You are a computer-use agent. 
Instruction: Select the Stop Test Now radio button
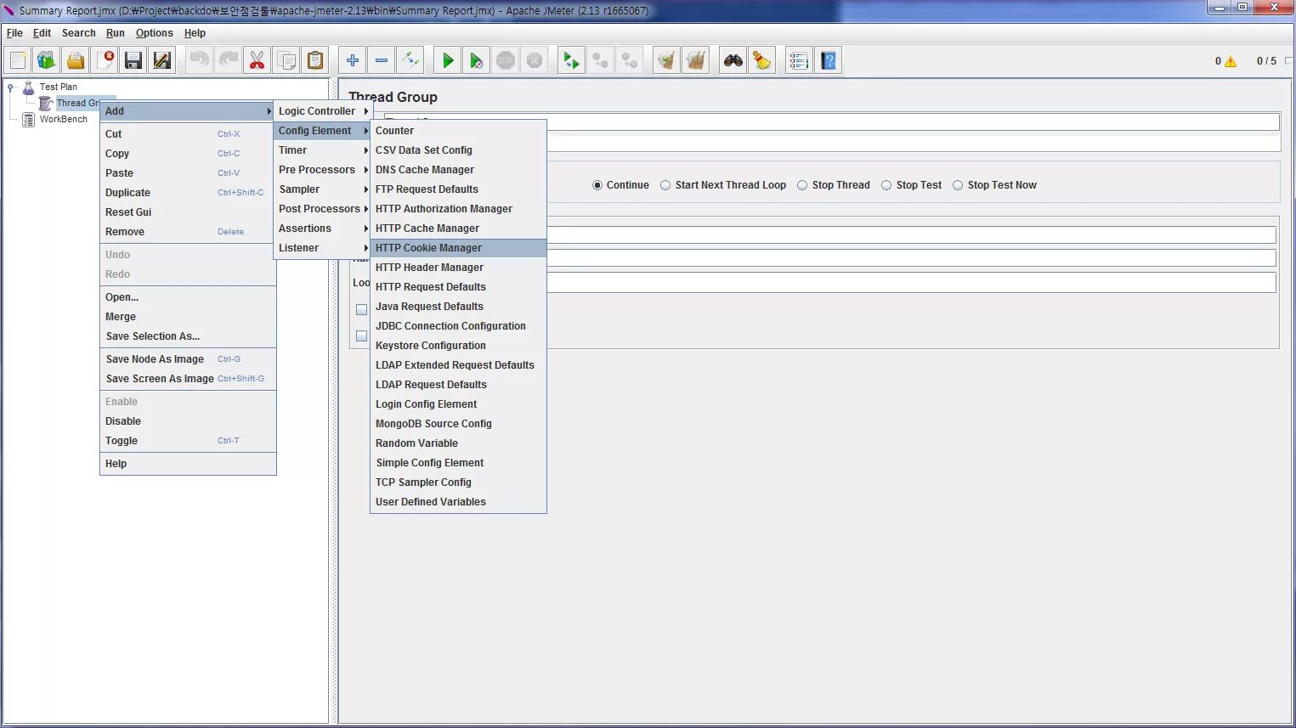click(x=958, y=185)
